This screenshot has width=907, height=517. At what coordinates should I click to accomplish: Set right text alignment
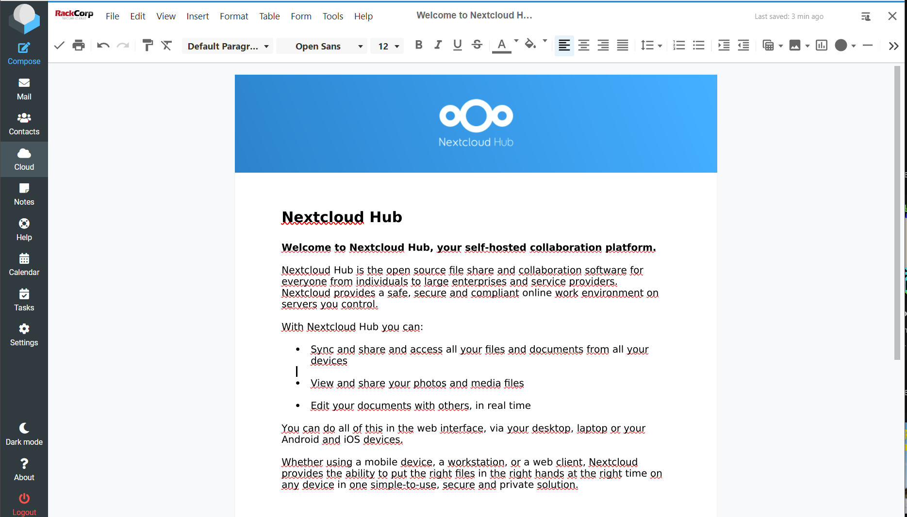[x=603, y=46]
